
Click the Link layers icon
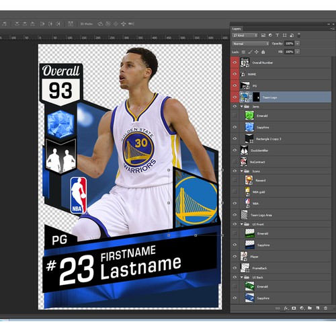click(278, 308)
